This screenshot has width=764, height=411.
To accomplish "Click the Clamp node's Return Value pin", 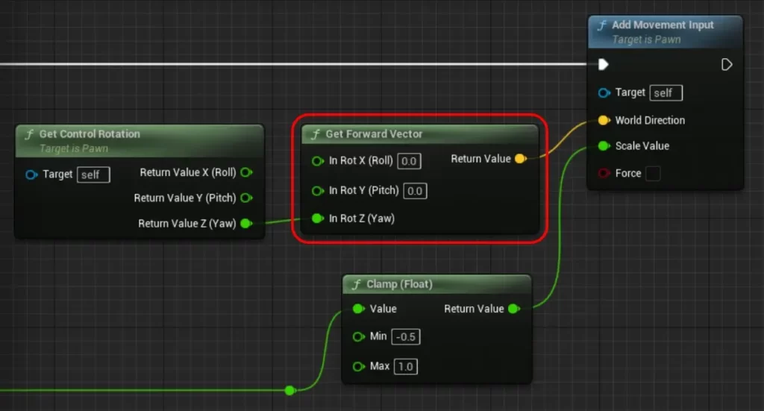I will point(513,309).
